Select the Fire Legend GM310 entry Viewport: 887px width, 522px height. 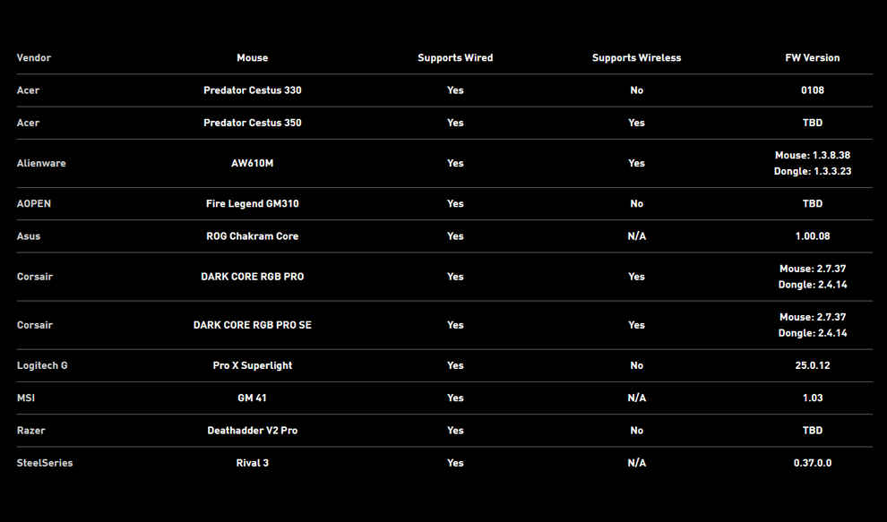pyautogui.click(x=253, y=203)
